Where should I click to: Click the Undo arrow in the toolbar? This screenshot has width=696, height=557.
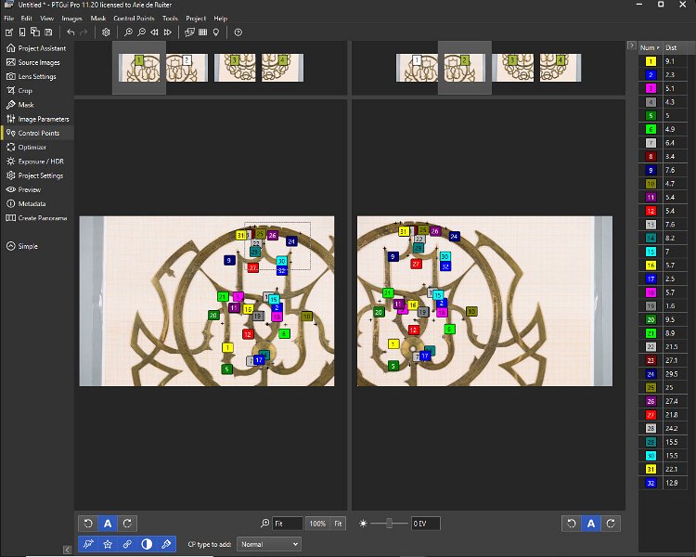71,32
